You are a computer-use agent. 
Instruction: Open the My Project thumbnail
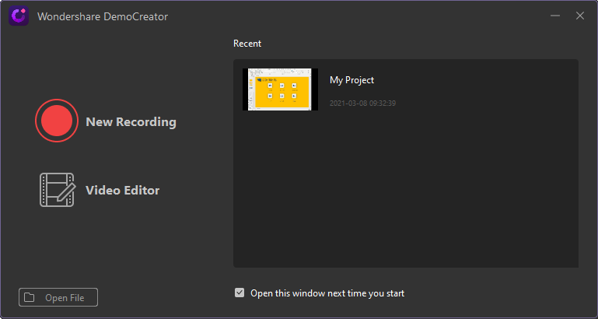pyautogui.click(x=280, y=89)
